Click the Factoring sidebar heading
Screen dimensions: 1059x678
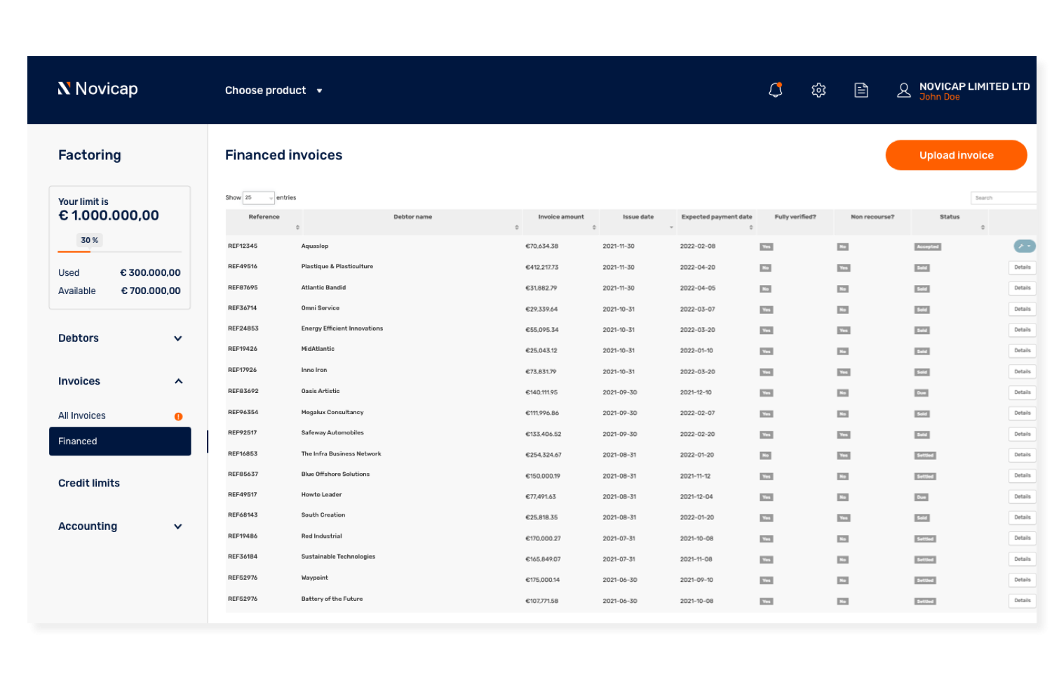(x=90, y=155)
